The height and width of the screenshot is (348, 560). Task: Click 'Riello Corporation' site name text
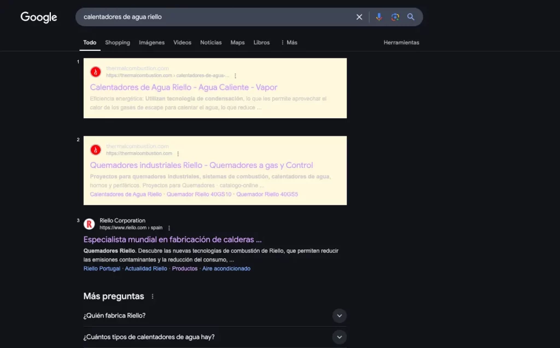(122, 221)
